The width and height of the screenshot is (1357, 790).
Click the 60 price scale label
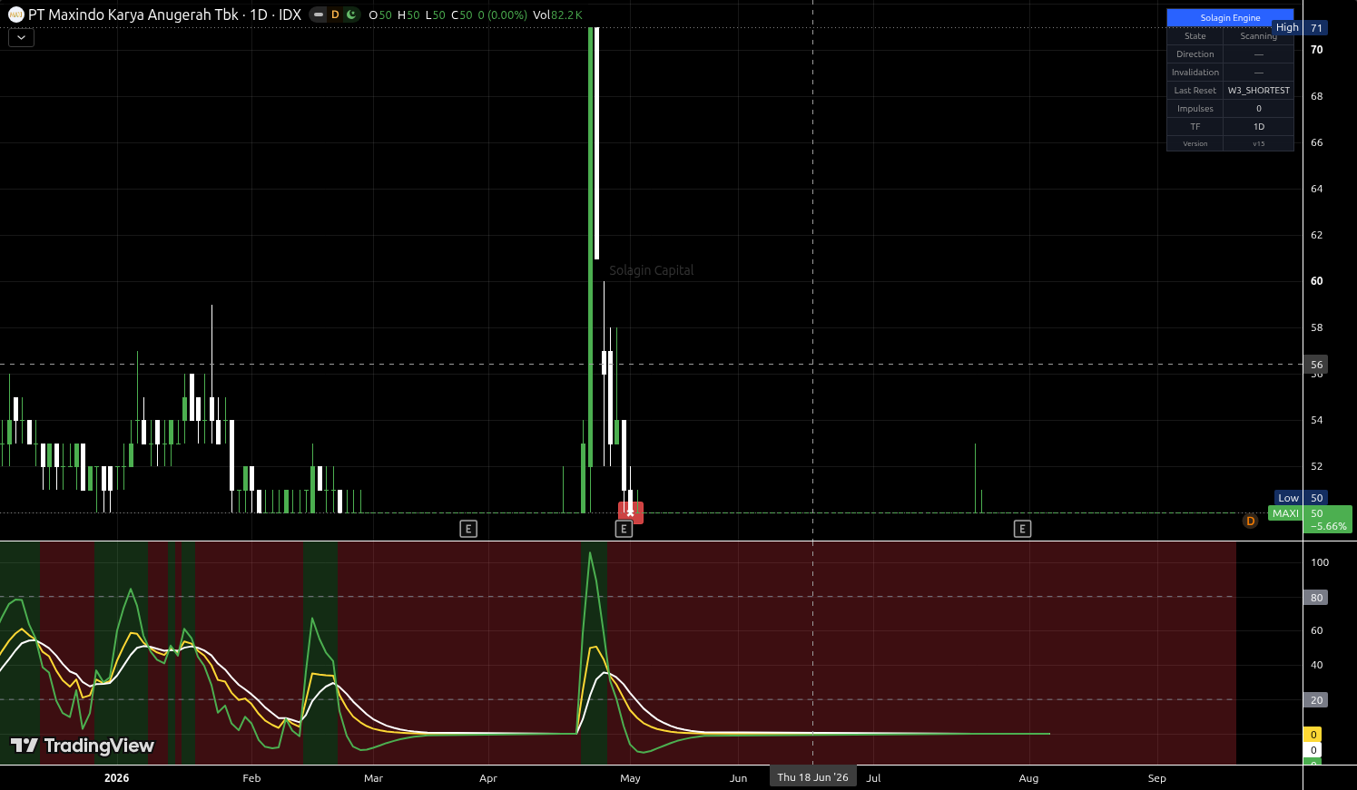pyautogui.click(x=1316, y=281)
